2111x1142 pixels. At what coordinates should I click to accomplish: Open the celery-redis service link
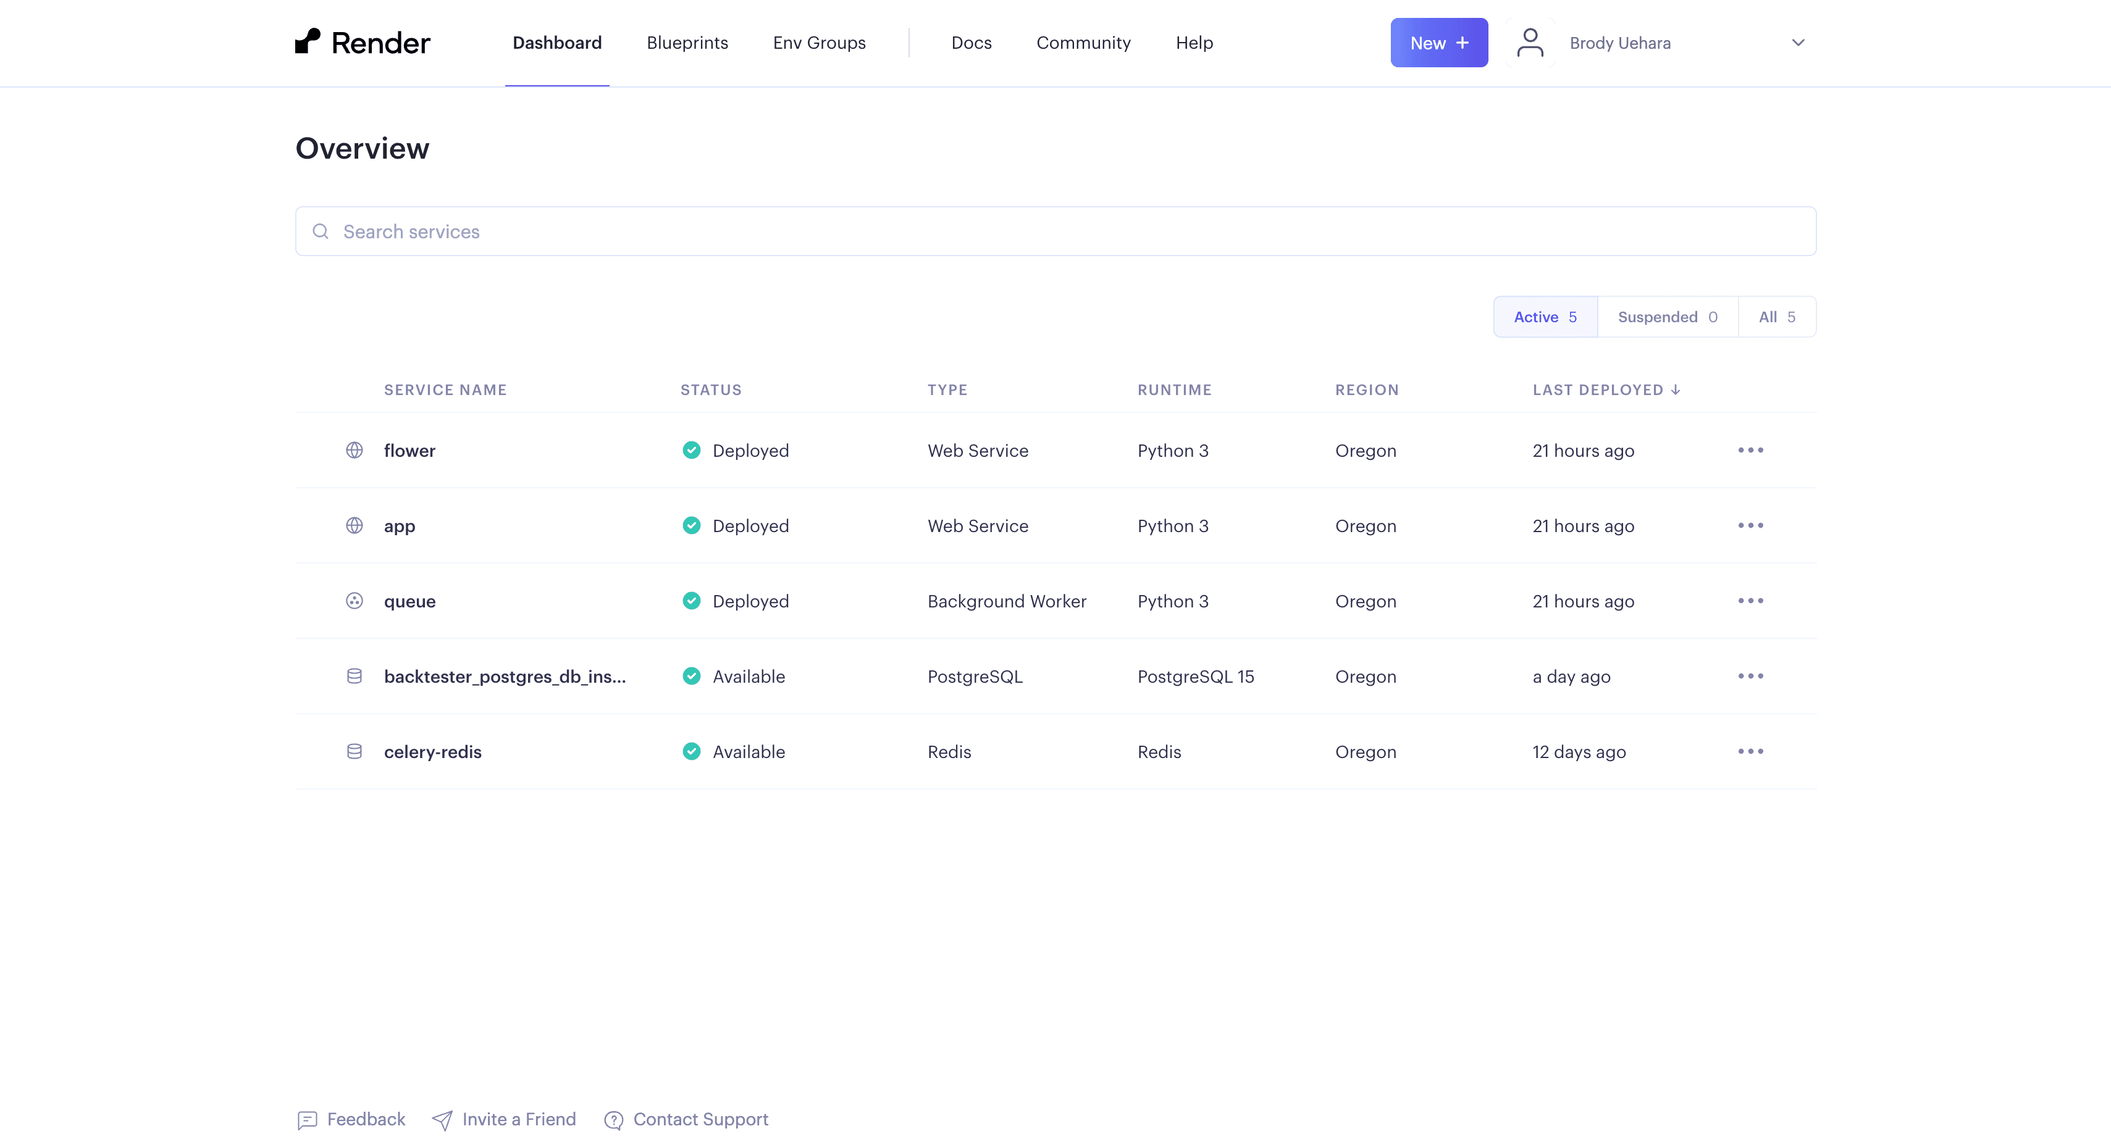(x=433, y=752)
